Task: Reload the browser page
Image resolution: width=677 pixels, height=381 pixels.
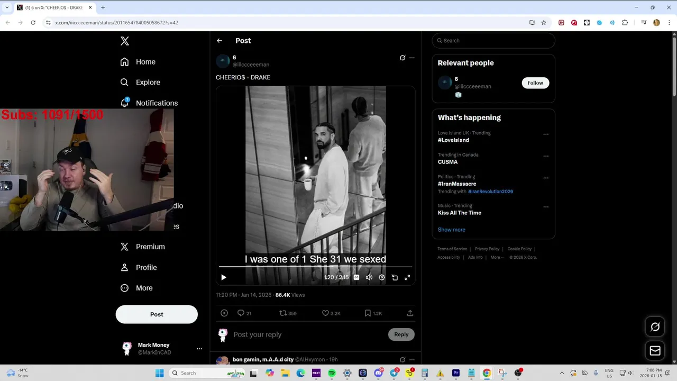Action: pyautogui.click(x=33, y=23)
